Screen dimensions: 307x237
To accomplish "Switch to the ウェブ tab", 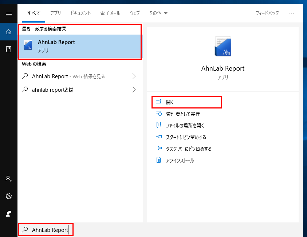I will coord(135,13).
